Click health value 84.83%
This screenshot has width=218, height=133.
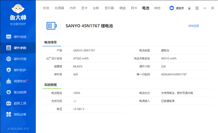78,66
